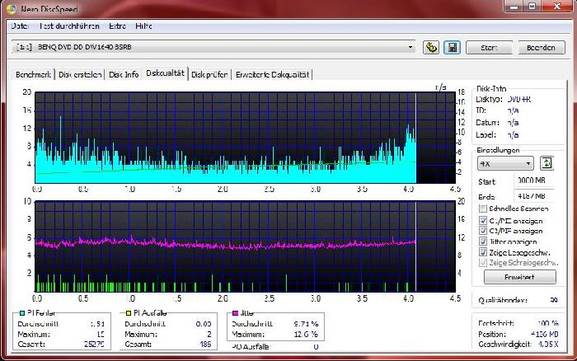Click the Geschwindigkeit value 4.05 X

(x=548, y=345)
